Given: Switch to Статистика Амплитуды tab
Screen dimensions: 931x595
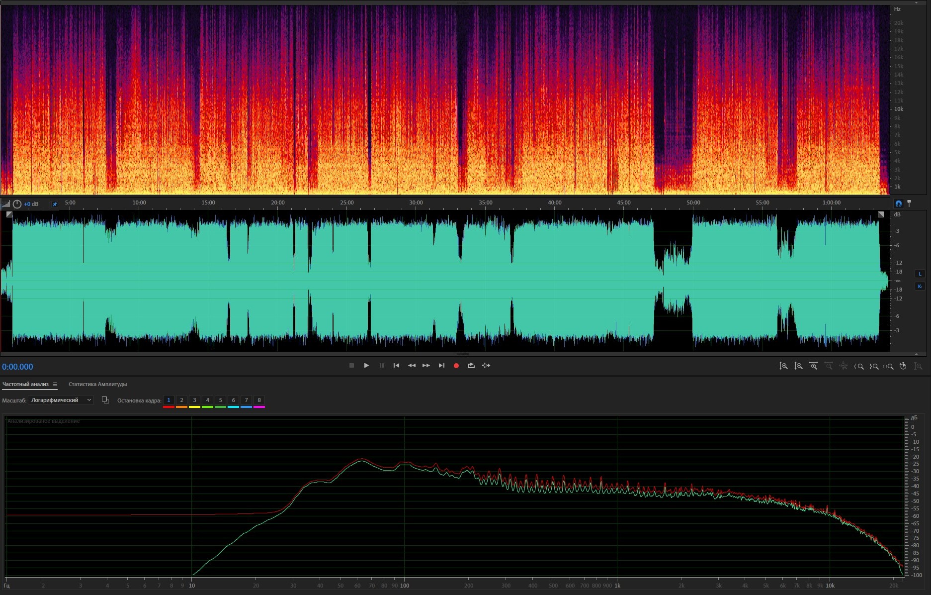Looking at the screenshot, I should coord(97,384).
